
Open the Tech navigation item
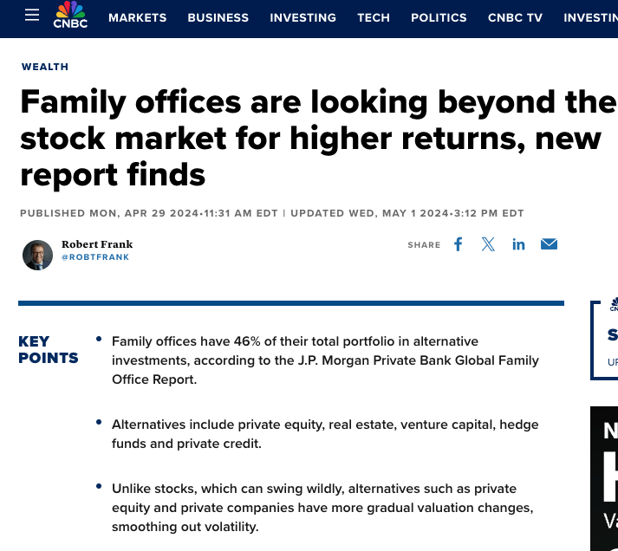coord(374,17)
